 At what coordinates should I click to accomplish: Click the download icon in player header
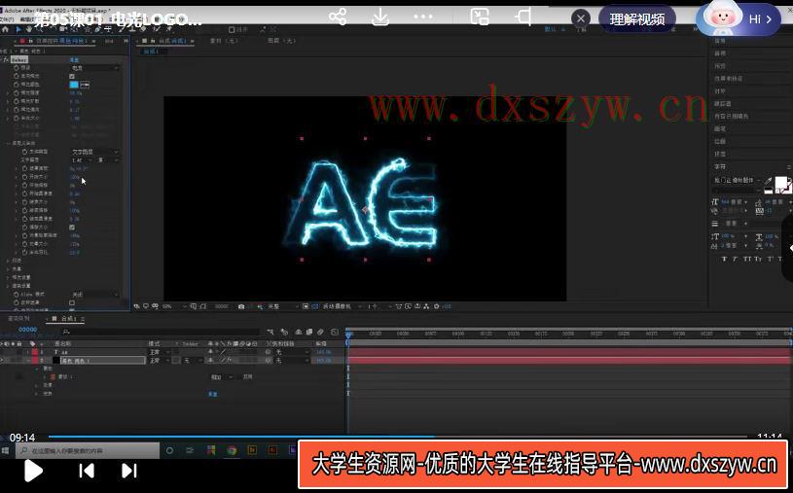[380, 17]
